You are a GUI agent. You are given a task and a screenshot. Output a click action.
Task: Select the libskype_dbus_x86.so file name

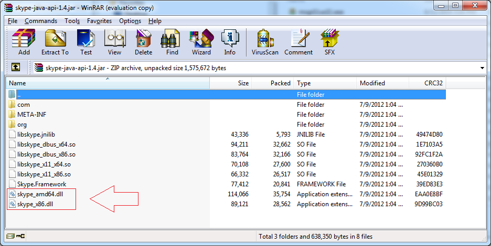point(46,154)
